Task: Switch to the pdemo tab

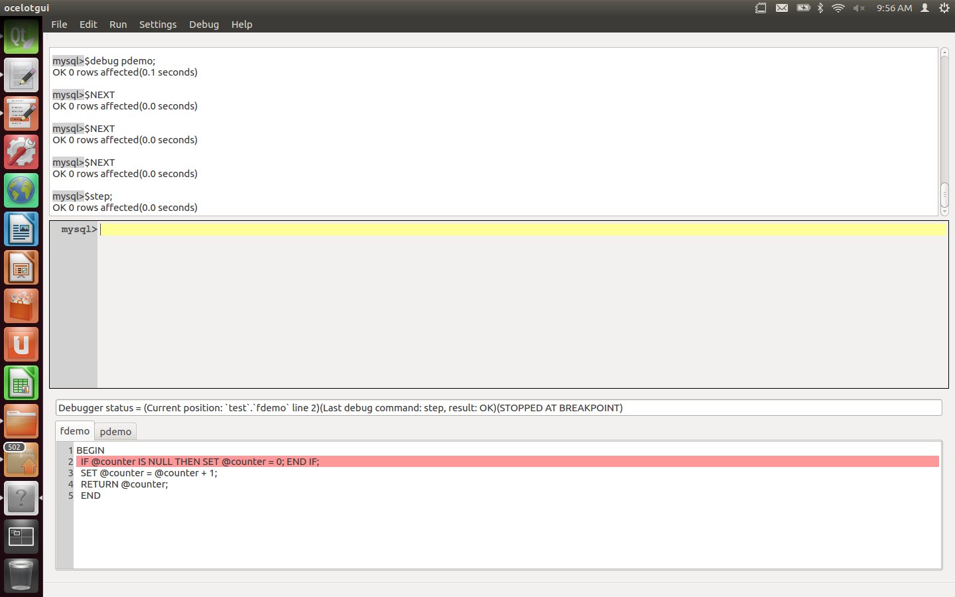Action: point(115,432)
